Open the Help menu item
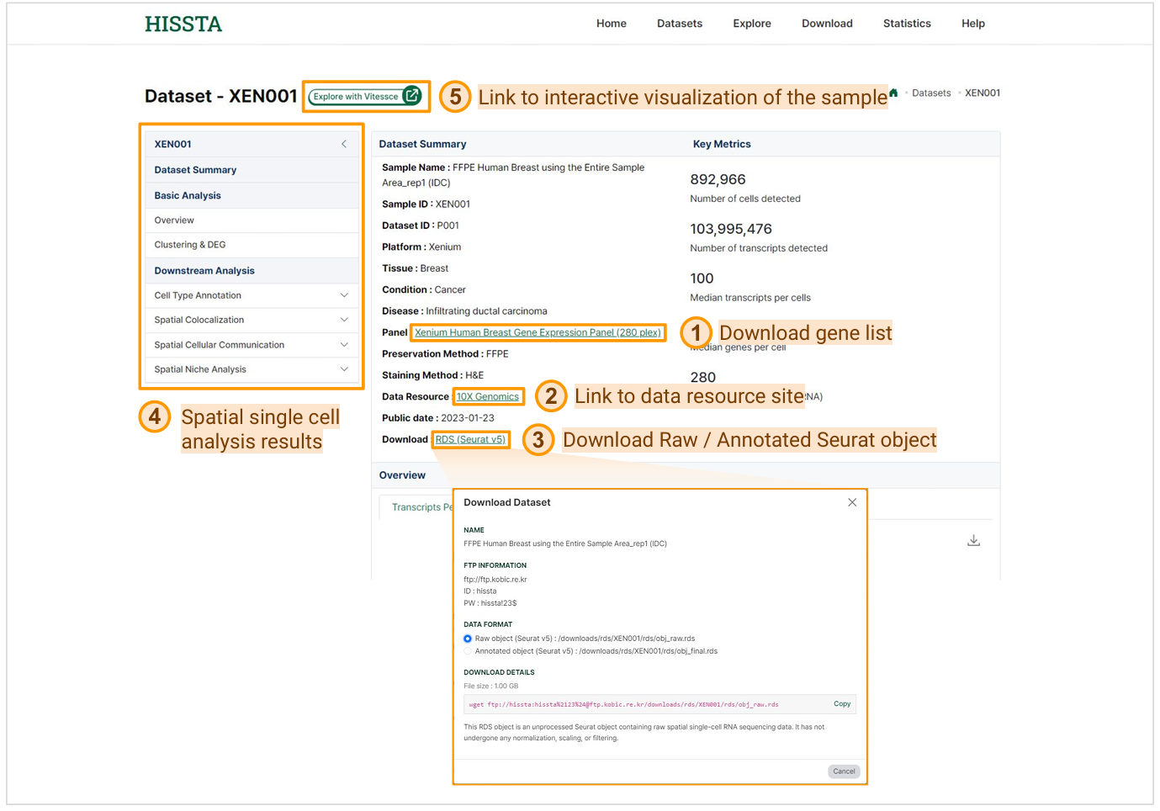Viewport: 1160px width, 811px height. 972,24
